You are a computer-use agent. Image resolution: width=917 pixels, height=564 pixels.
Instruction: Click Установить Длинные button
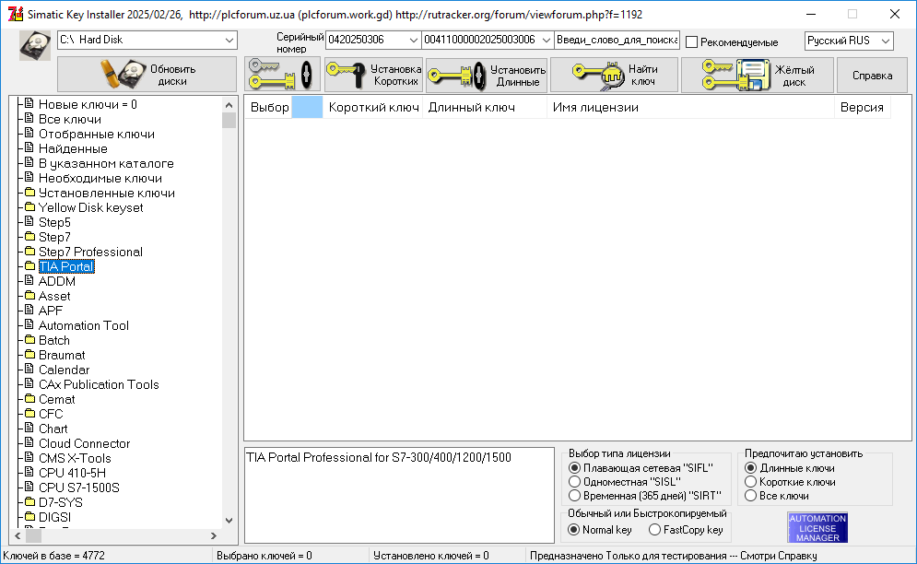point(487,75)
